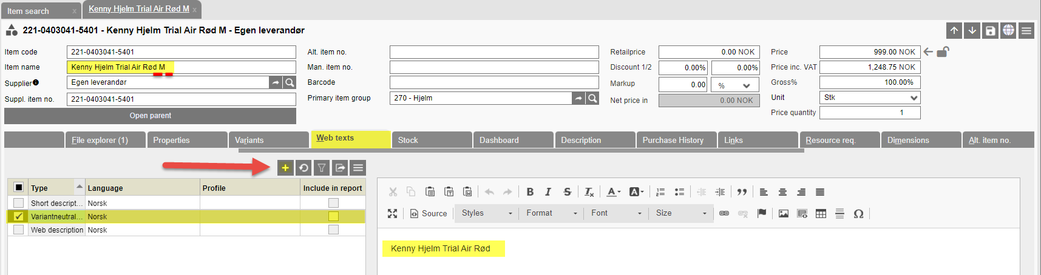
Task: Go to primary item group arrow
Action: coord(579,98)
